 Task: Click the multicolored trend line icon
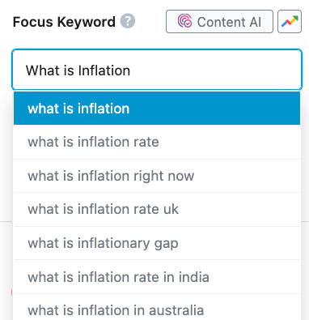point(290,22)
